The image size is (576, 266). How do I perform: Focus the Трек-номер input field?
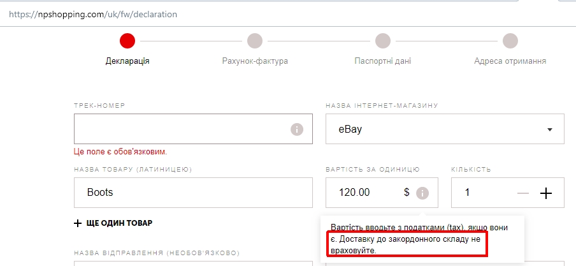pyautogui.click(x=182, y=129)
